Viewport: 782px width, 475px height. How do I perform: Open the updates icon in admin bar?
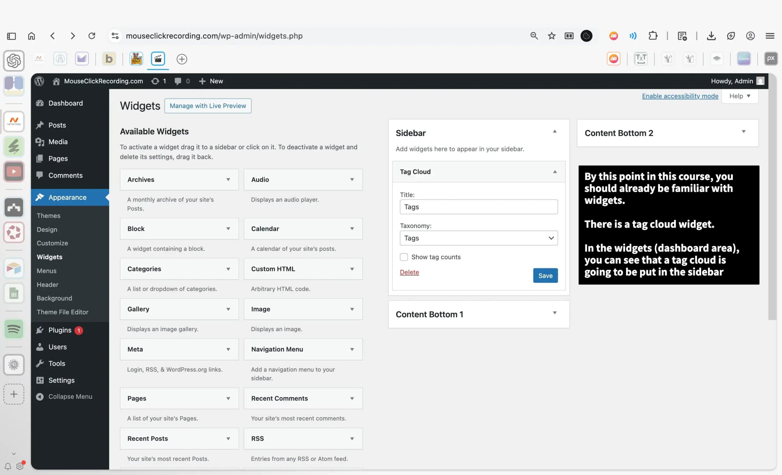tap(155, 81)
